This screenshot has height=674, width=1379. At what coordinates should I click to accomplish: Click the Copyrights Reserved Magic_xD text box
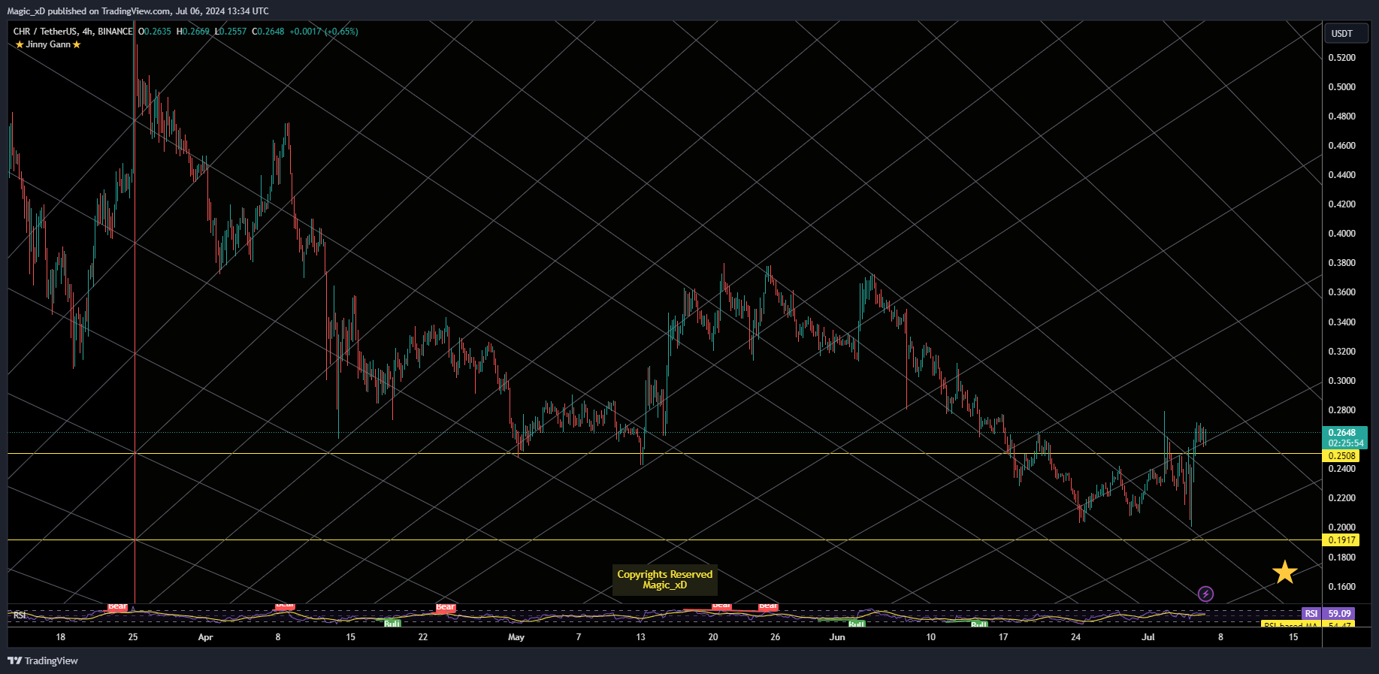(665, 580)
